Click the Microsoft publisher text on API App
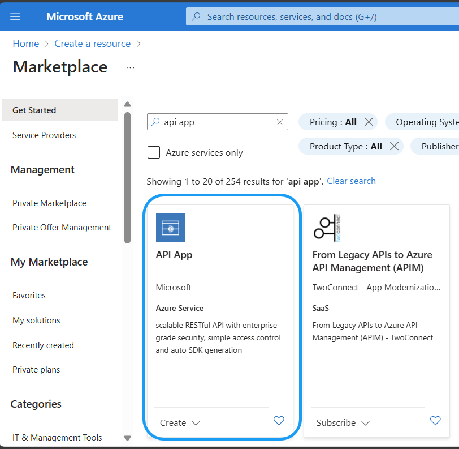This screenshot has height=449, width=459. pos(174,288)
